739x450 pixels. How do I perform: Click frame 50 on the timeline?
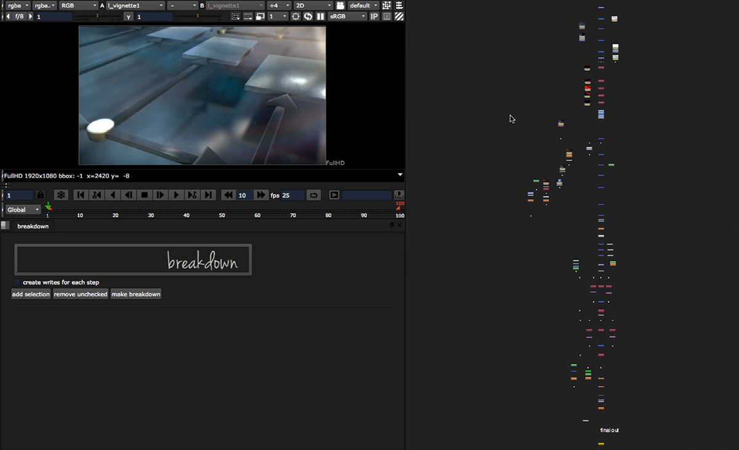222,211
